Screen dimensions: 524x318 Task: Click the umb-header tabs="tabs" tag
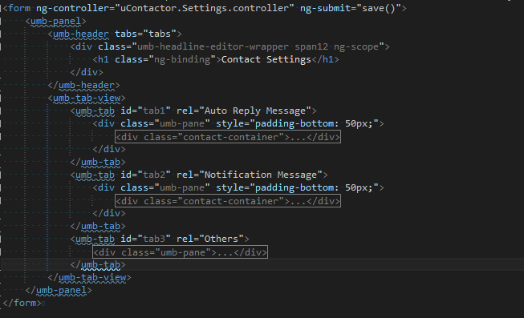pos(115,34)
